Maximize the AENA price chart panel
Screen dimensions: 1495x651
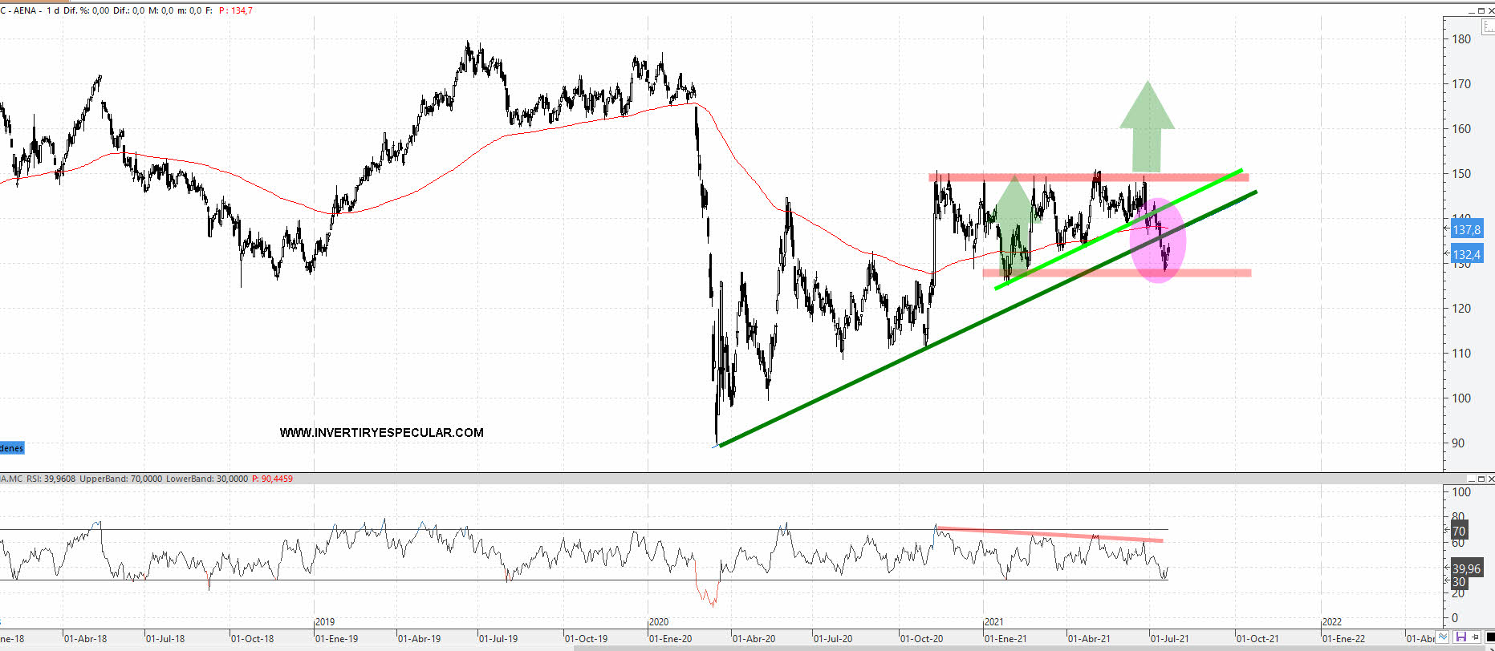pos(1481,11)
